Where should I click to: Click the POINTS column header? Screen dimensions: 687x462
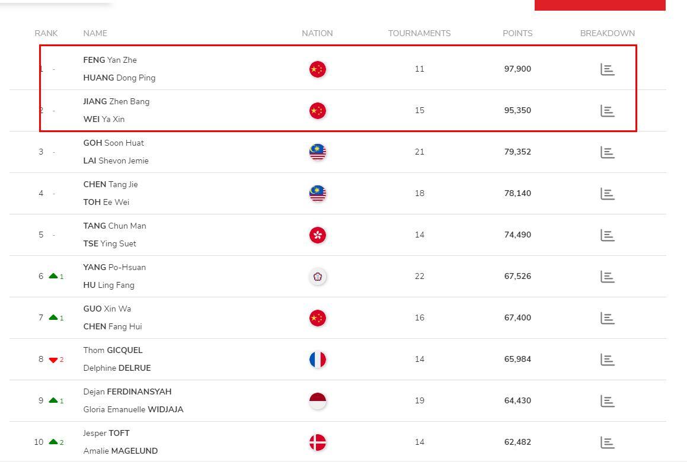[x=517, y=33]
